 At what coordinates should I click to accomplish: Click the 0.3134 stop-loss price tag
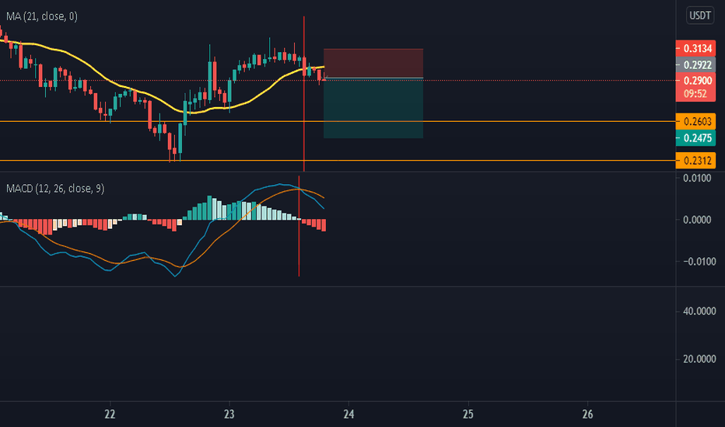(696, 48)
